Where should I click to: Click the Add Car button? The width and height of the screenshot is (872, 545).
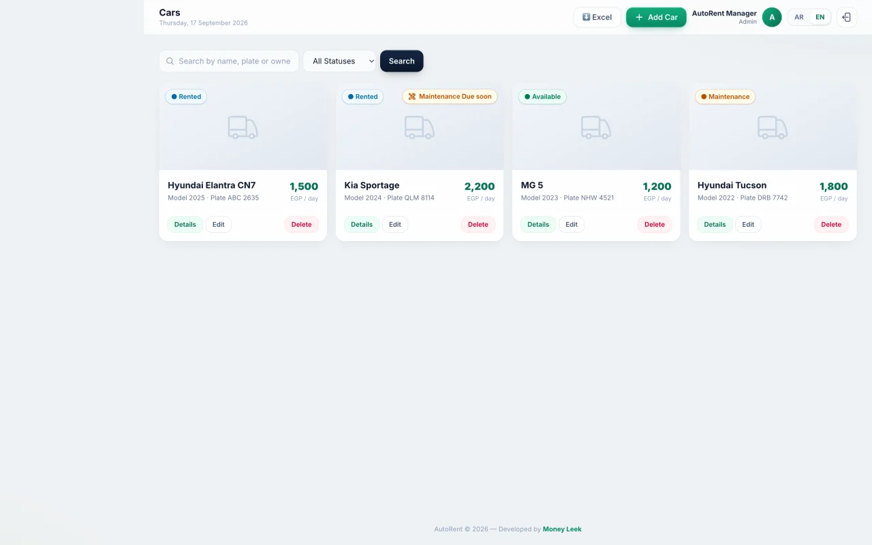point(656,17)
